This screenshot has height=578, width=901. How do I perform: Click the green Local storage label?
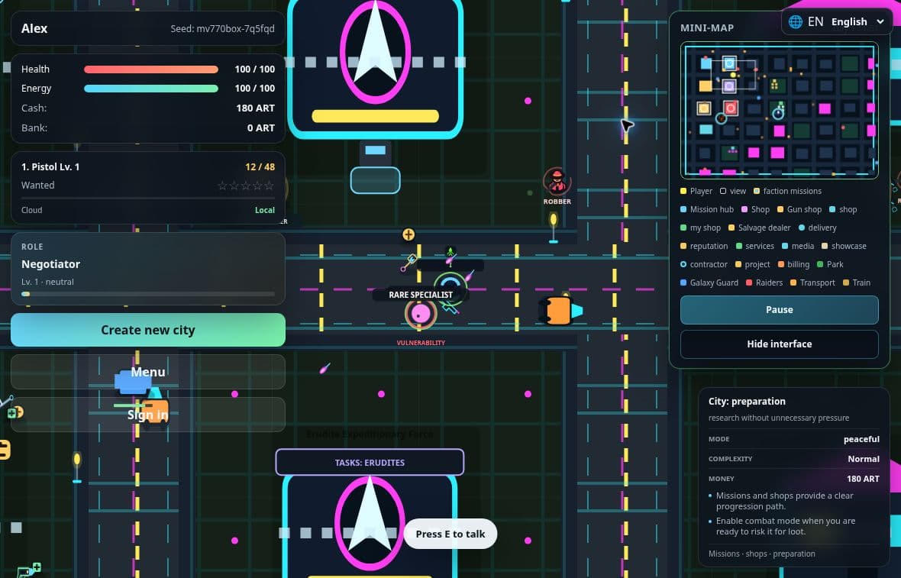(265, 210)
